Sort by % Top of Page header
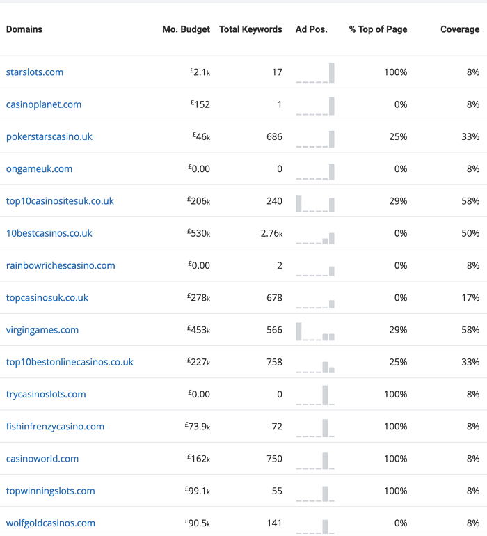Image resolution: width=487 pixels, height=536 pixels. point(378,29)
